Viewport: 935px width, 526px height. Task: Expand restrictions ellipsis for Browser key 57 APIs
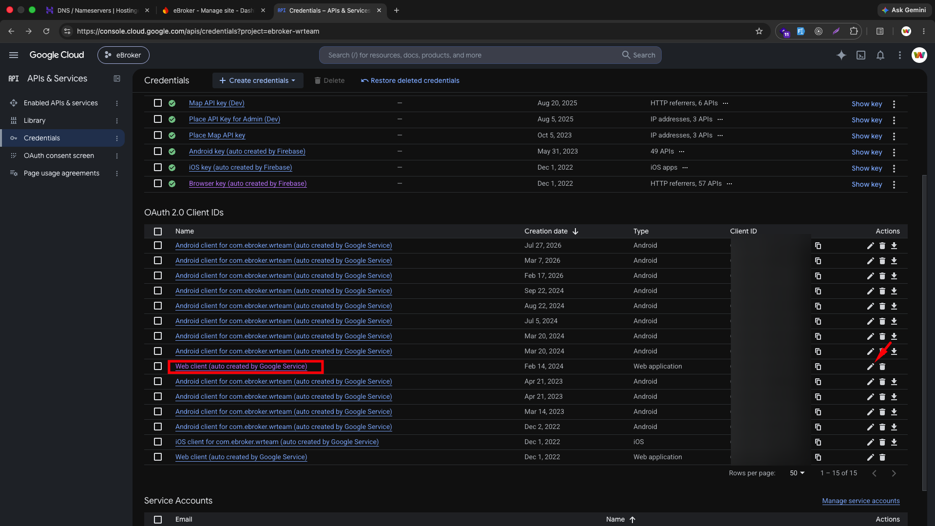tap(729, 184)
